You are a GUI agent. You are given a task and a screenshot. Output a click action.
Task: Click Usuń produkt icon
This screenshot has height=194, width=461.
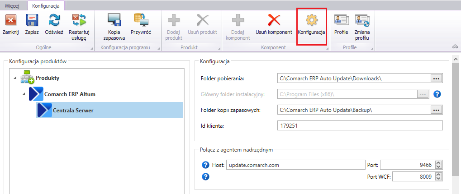(203, 20)
